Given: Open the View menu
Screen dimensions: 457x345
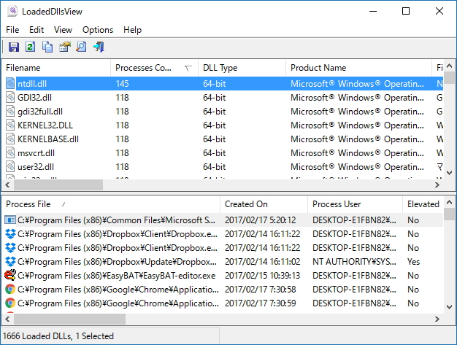Looking at the screenshot, I should click(x=63, y=30).
